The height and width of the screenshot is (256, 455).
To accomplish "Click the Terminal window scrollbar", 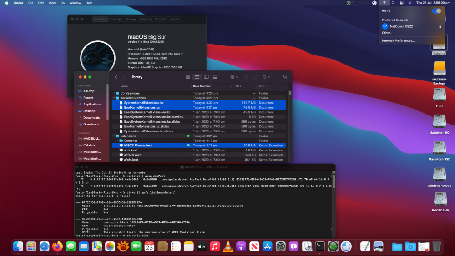I will (x=334, y=181).
